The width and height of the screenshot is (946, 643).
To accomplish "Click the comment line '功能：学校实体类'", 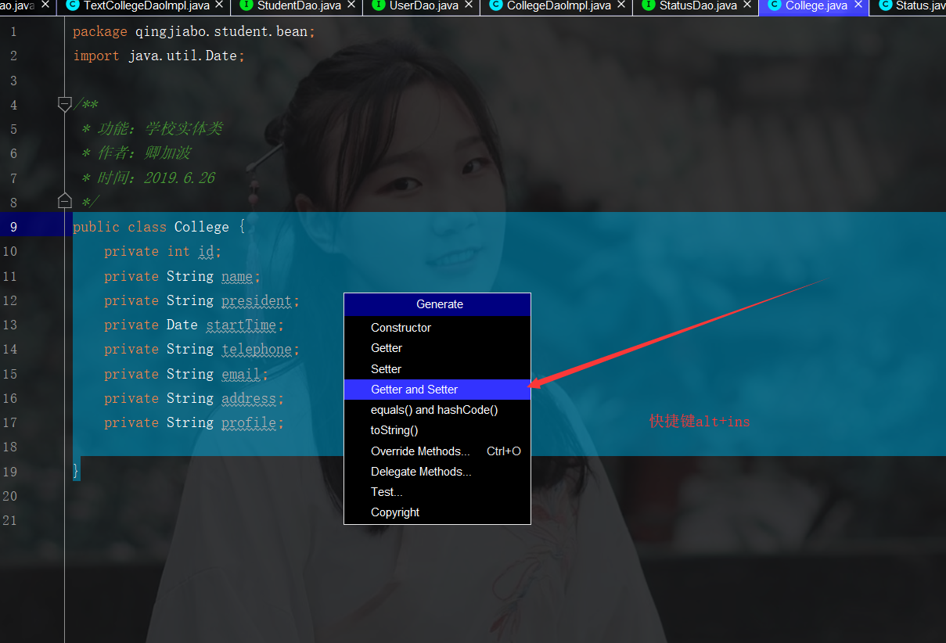I will coord(153,129).
